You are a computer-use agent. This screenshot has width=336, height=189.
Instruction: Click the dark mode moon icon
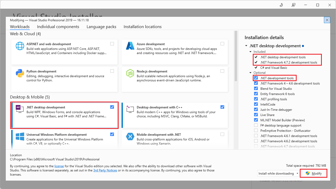click(281, 5)
